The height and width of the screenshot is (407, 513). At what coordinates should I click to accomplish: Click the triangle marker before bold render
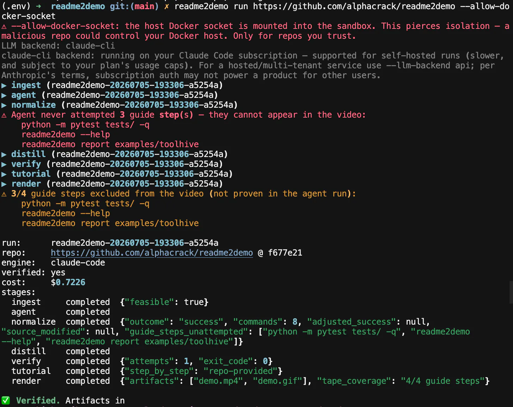click(x=4, y=184)
